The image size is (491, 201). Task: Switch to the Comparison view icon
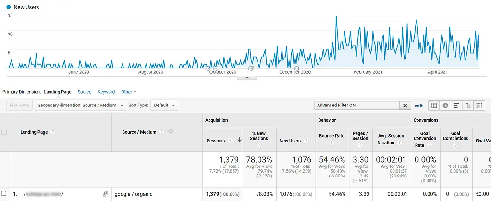(467, 106)
